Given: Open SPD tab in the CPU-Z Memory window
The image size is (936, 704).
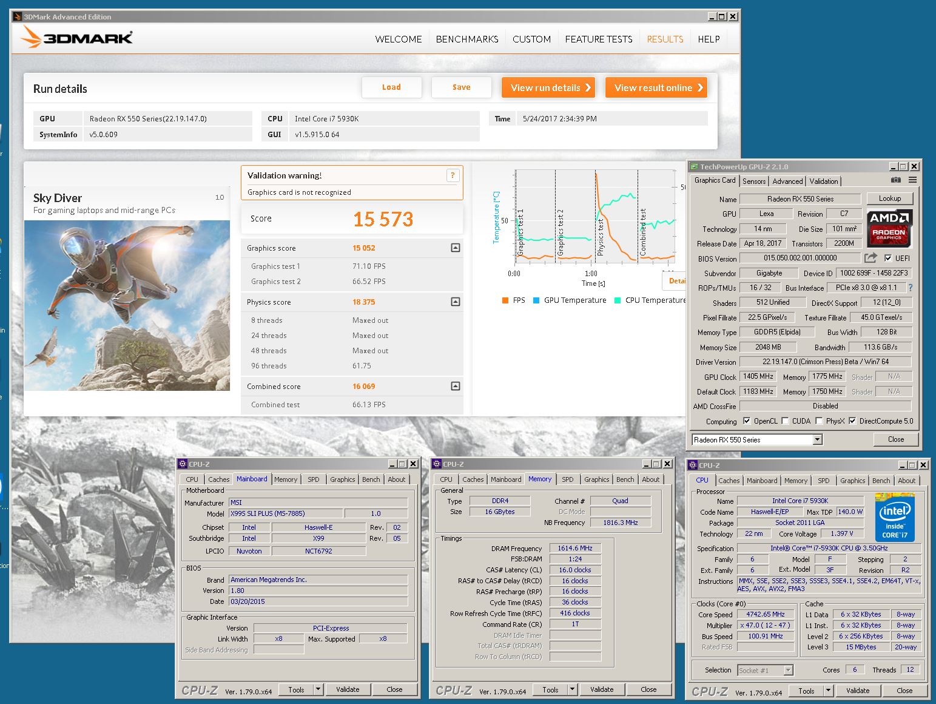Looking at the screenshot, I should pos(568,479).
